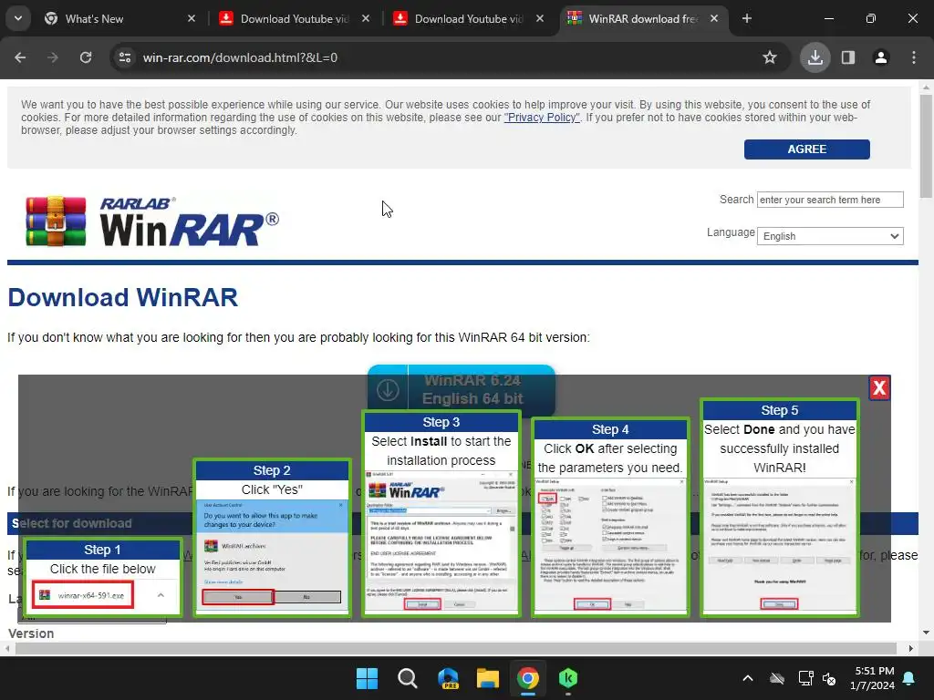Open Chrome downloads icon
The width and height of the screenshot is (934, 700).
click(x=815, y=57)
